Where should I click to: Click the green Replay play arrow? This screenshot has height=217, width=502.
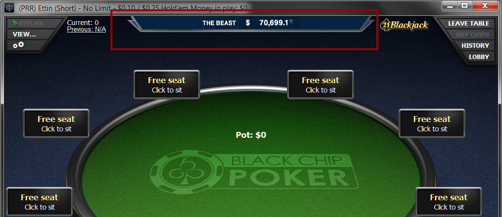15,23
